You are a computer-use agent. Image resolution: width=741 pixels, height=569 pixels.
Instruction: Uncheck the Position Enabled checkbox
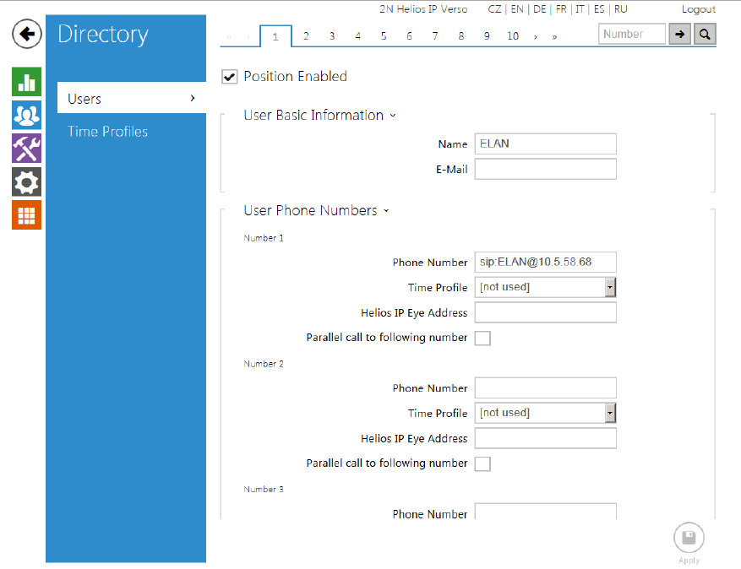pyautogui.click(x=229, y=77)
